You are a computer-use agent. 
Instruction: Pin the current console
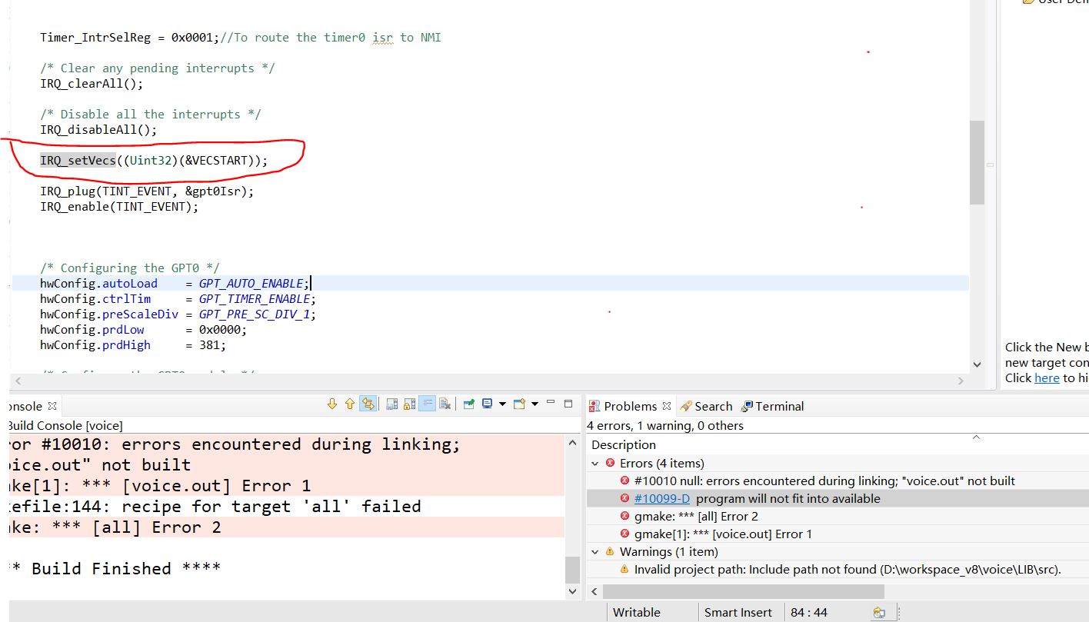[x=468, y=404]
